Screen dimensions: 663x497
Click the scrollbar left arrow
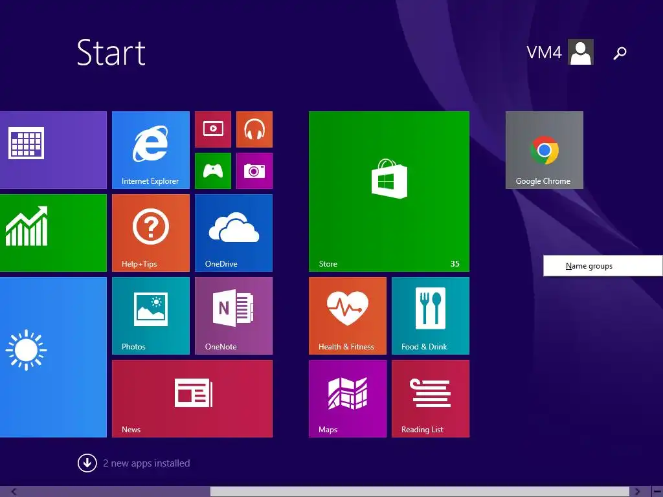14,492
